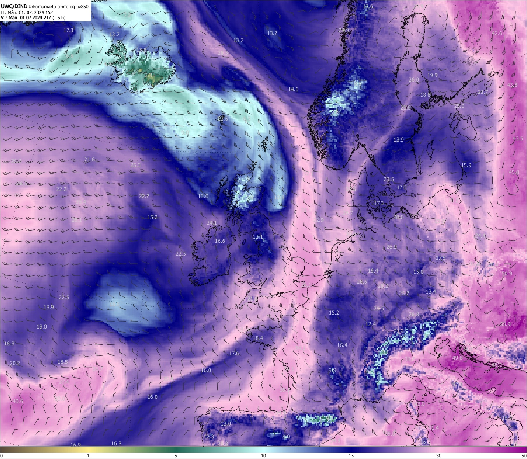The image size is (527, 459).
Task: Click the 19.6 value at the top of Norway
Action: (368, 6)
